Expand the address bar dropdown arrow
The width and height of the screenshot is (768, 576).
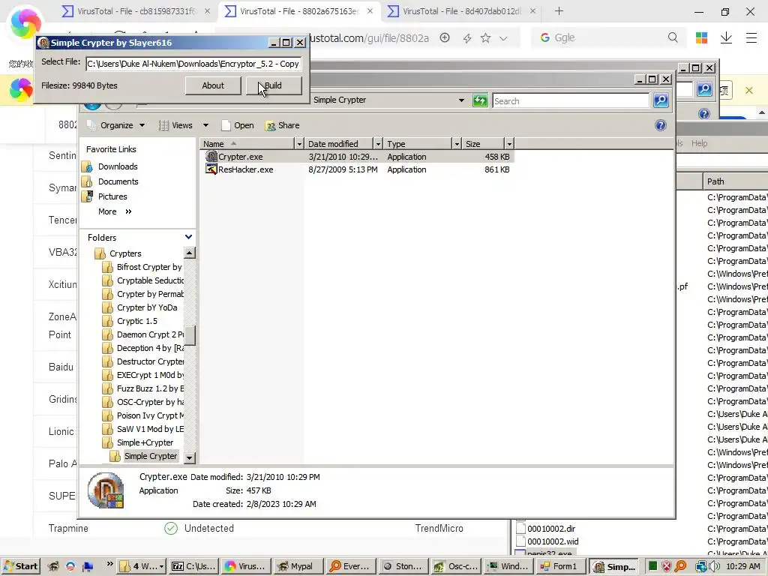[461, 100]
